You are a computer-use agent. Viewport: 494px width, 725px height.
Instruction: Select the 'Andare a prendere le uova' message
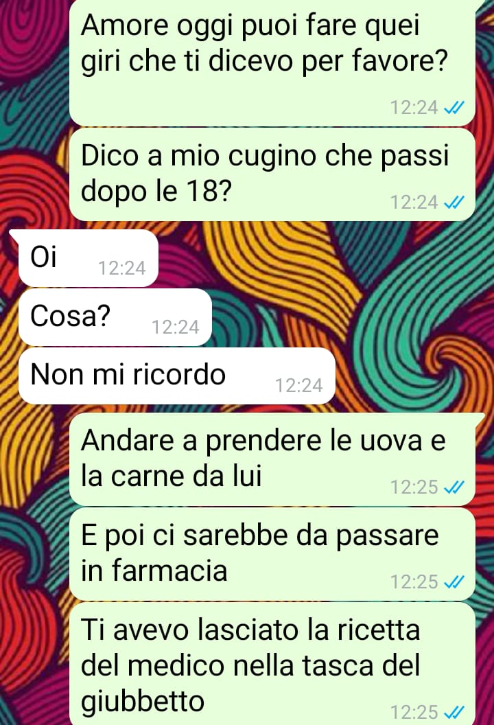click(272, 459)
